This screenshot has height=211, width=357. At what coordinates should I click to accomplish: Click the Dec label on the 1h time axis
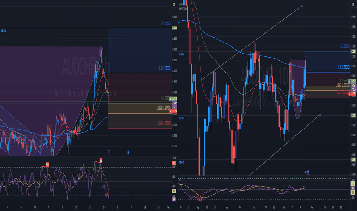169,207
